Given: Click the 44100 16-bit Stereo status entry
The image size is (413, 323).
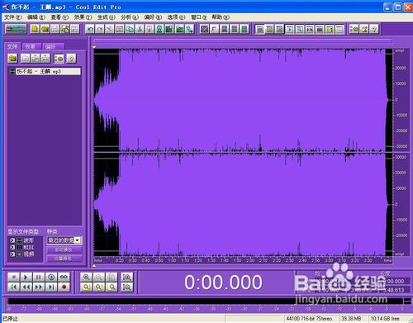Looking at the screenshot, I should (x=309, y=319).
